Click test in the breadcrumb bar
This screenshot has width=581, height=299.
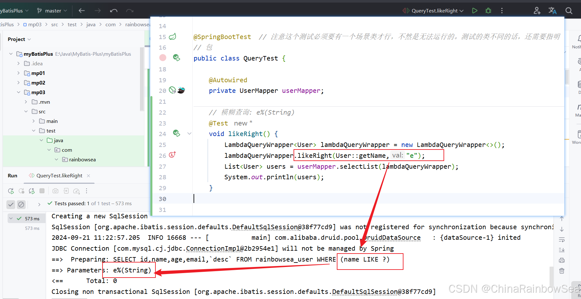72,24
